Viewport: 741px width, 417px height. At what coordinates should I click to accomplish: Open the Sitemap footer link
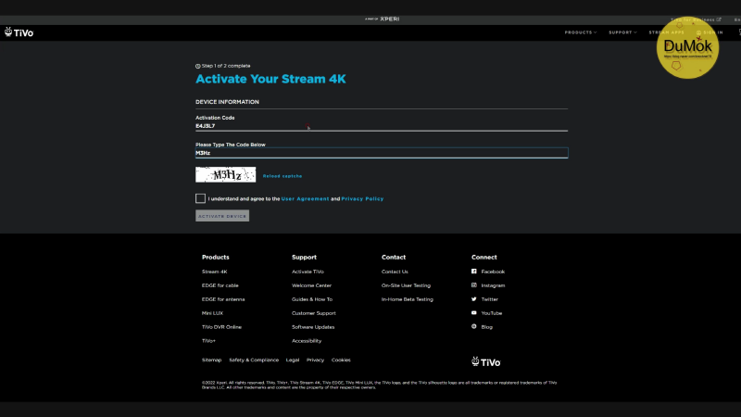[x=211, y=360]
